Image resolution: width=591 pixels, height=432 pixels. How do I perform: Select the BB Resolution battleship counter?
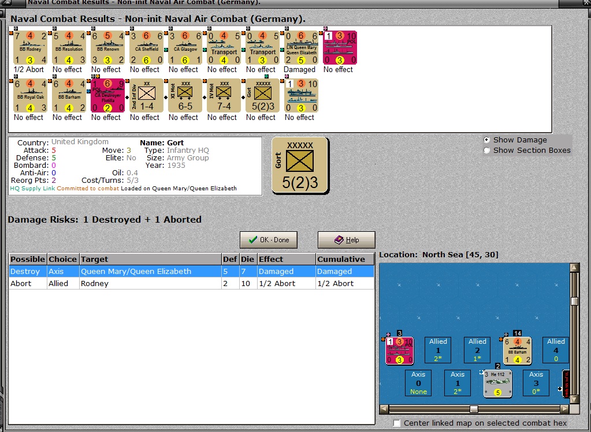[69, 48]
